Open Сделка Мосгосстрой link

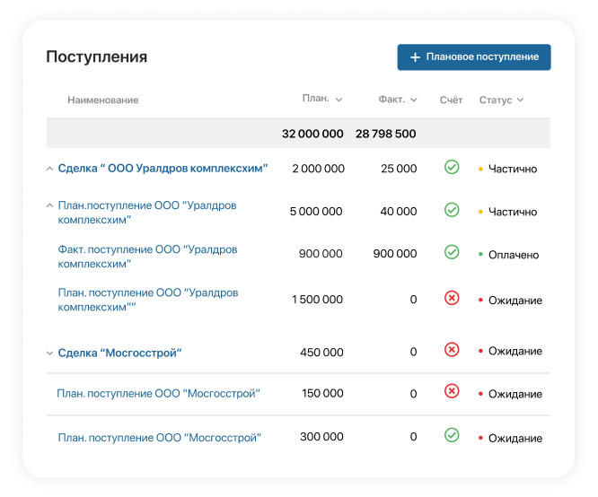tap(119, 353)
